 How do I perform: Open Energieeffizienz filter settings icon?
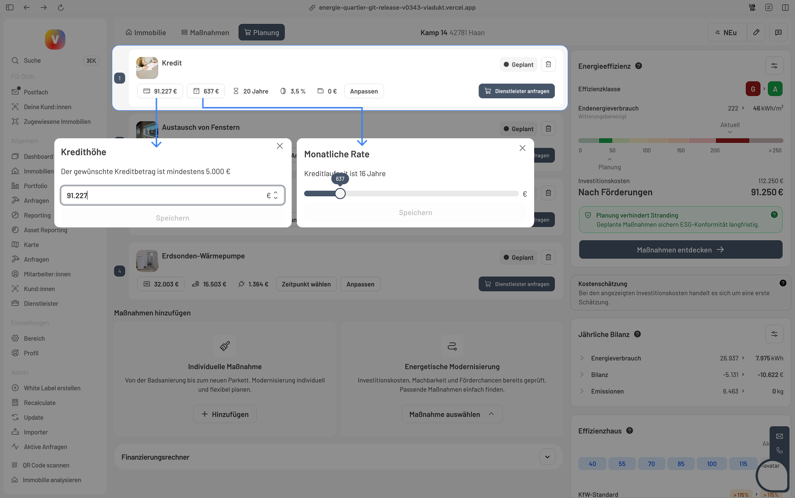point(774,66)
